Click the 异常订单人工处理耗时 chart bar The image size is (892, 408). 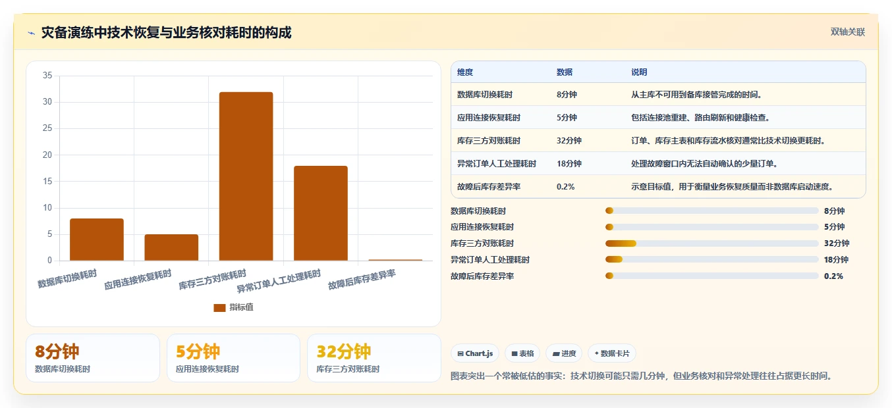point(320,213)
